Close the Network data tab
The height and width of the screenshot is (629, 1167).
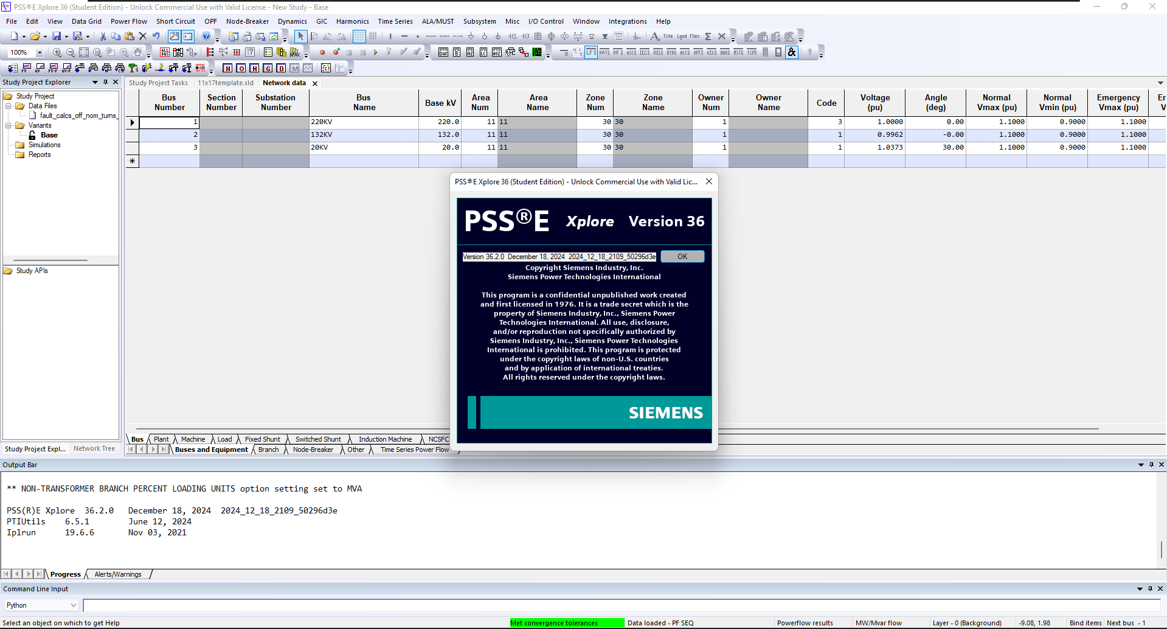click(315, 83)
